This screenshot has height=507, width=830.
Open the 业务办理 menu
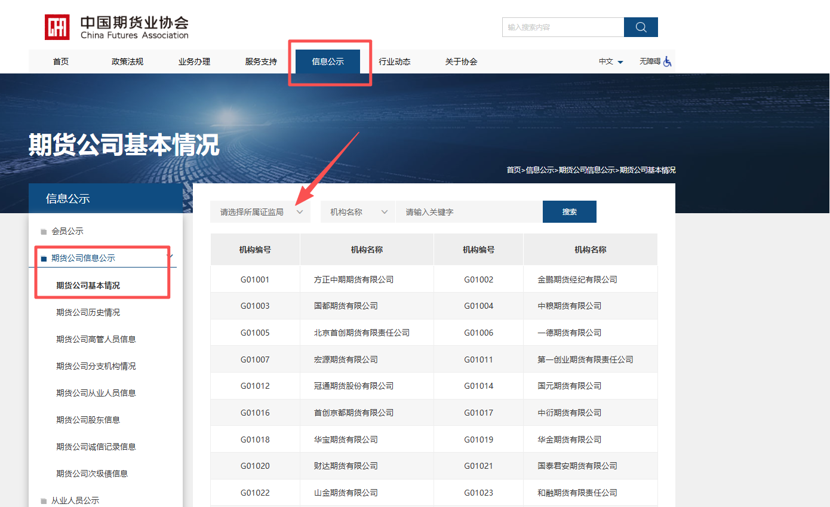coord(195,62)
